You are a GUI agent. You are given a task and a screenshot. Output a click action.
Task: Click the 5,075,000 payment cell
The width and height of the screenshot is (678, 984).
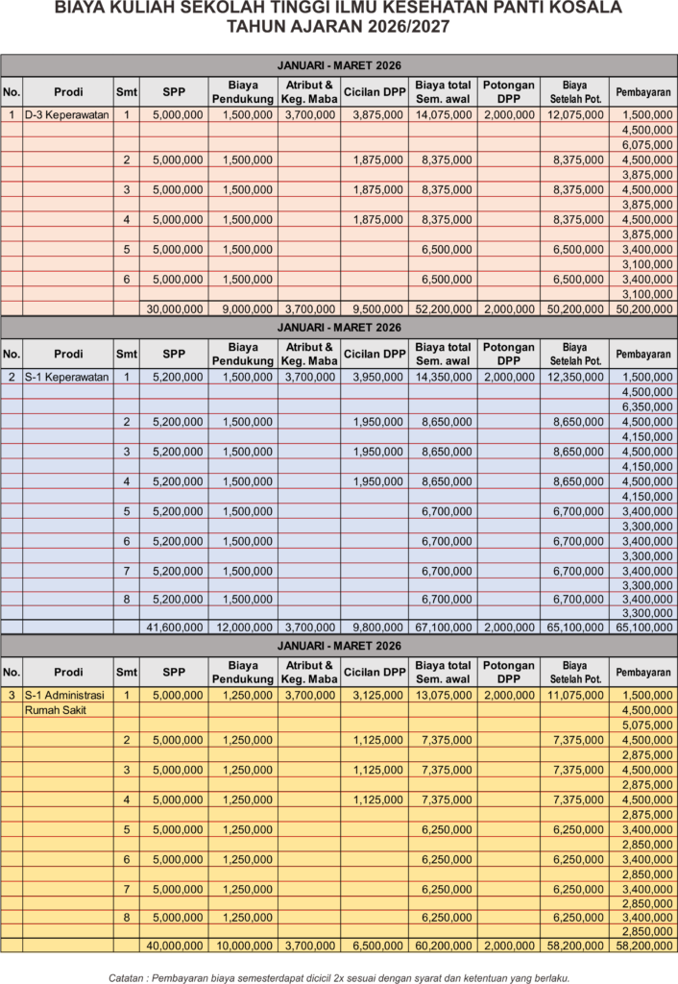point(642,726)
